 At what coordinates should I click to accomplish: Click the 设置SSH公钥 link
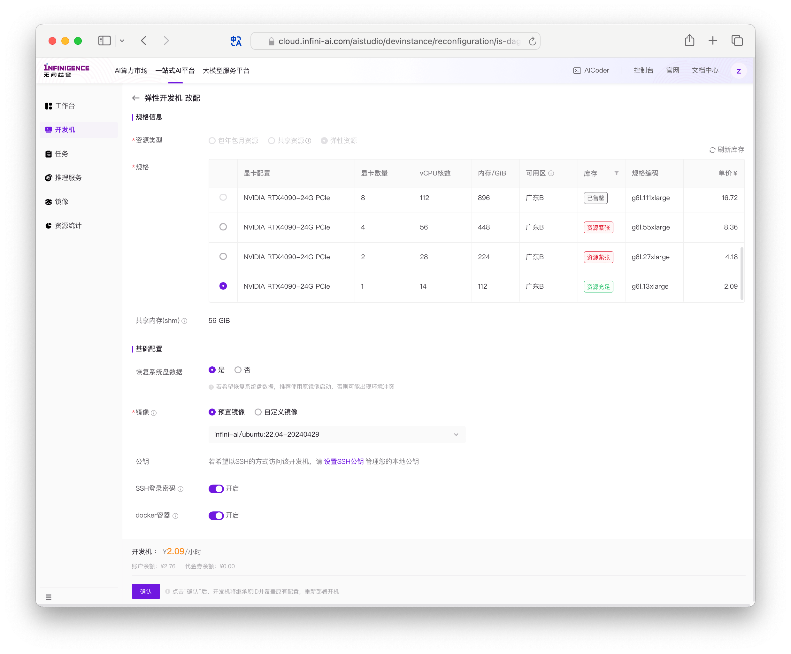[343, 462]
